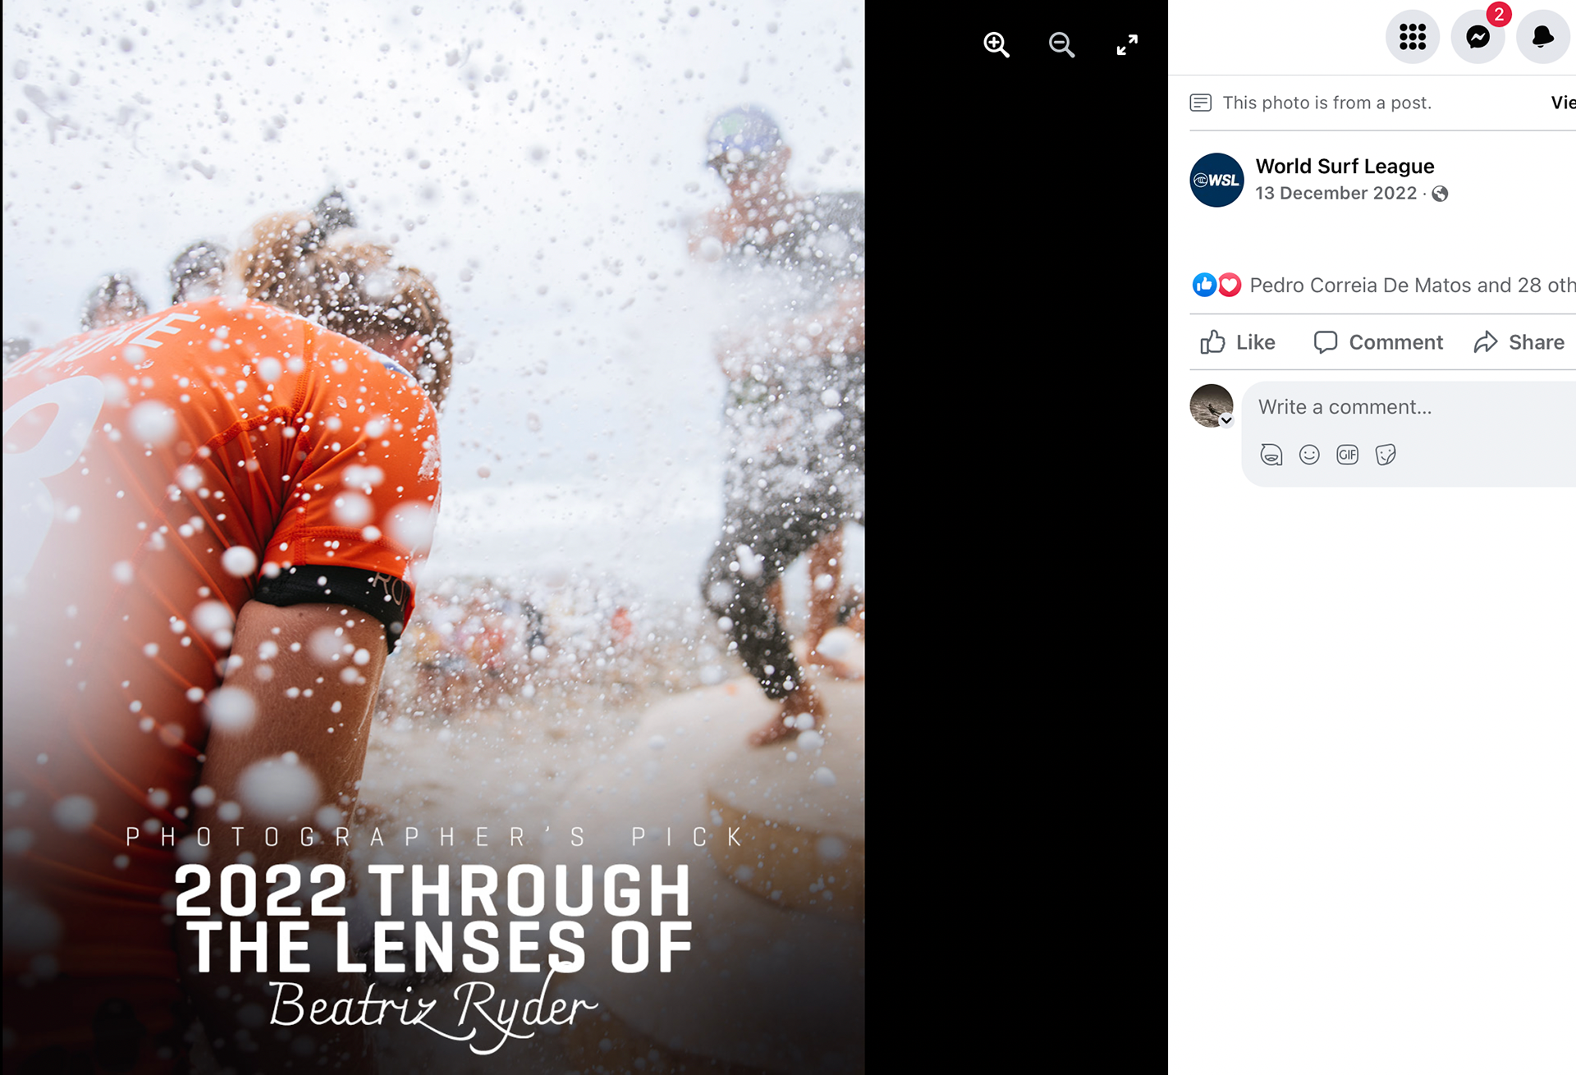Viewport: 1576px width, 1075px height.
Task: Open the Facebook apps menu grid
Action: click(1413, 37)
